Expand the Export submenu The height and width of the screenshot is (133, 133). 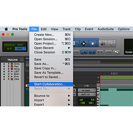click(x=51, y=104)
